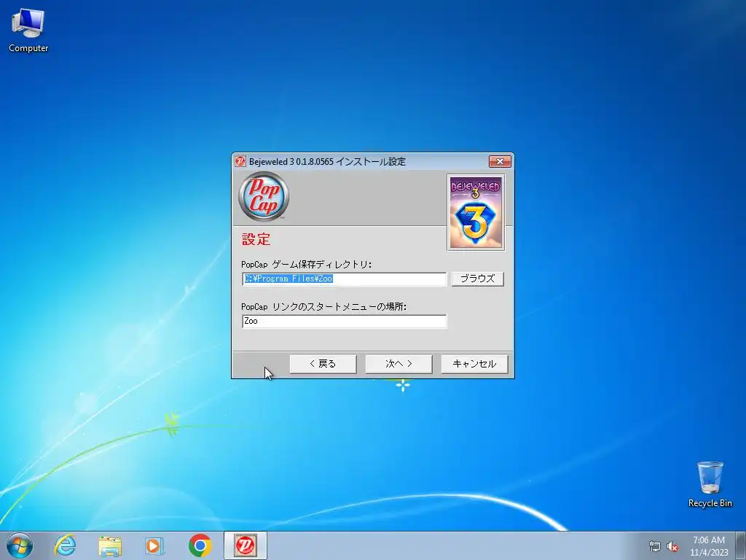Click the muted volume tray icon
The height and width of the screenshot is (560, 746).
pos(672,546)
